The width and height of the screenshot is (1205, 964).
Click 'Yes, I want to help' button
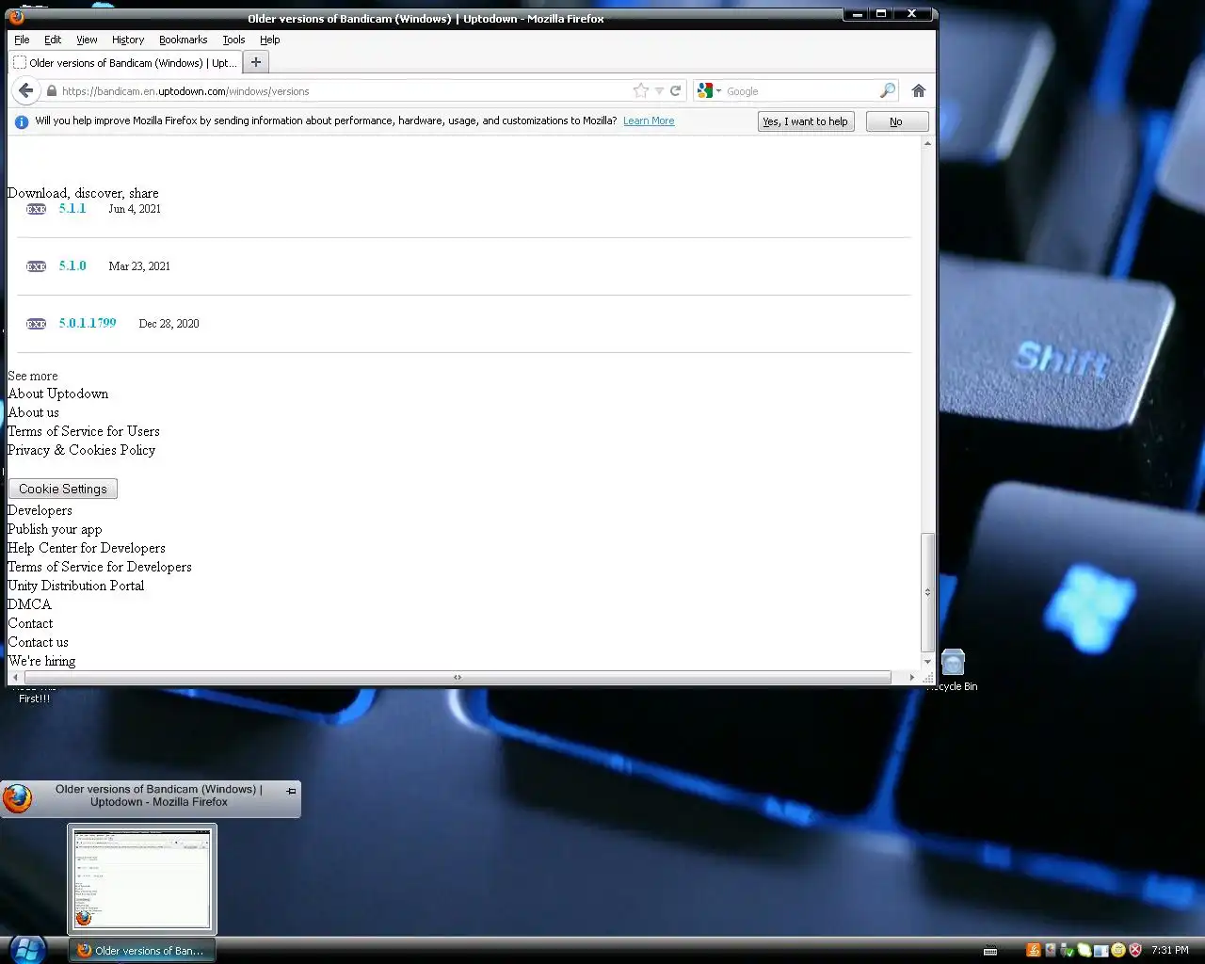click(806, 121)
